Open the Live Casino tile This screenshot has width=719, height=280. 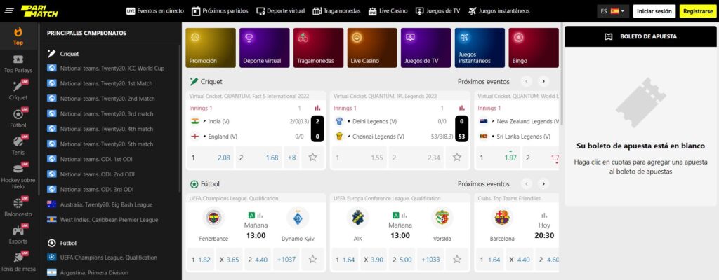point(372,48)
